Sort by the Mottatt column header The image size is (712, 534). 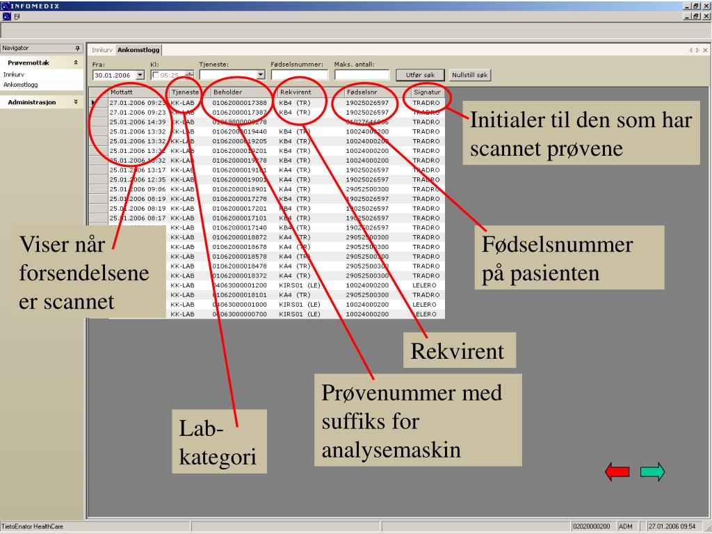tap(138, 92)
